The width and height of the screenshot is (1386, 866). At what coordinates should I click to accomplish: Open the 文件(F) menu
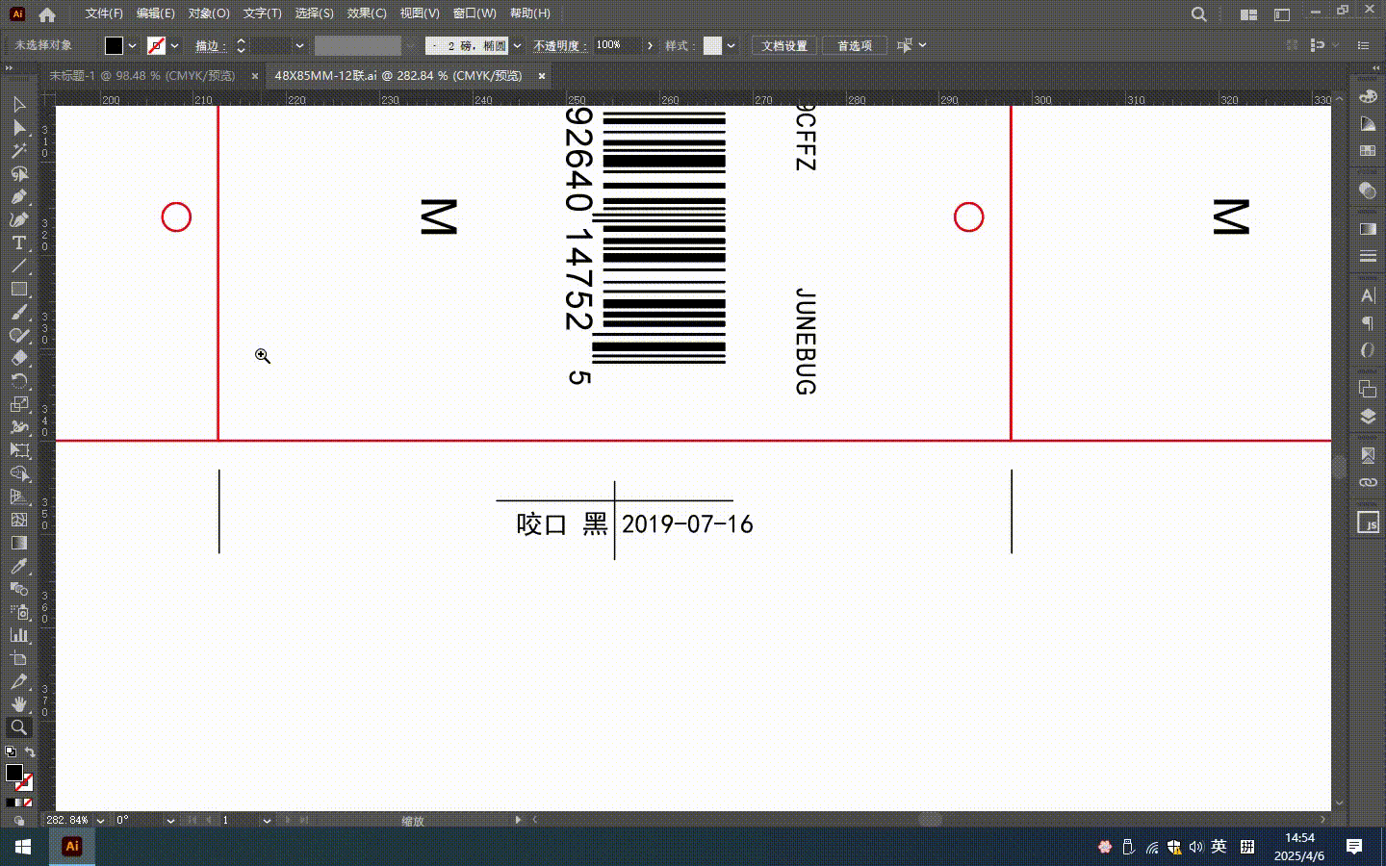103,13
